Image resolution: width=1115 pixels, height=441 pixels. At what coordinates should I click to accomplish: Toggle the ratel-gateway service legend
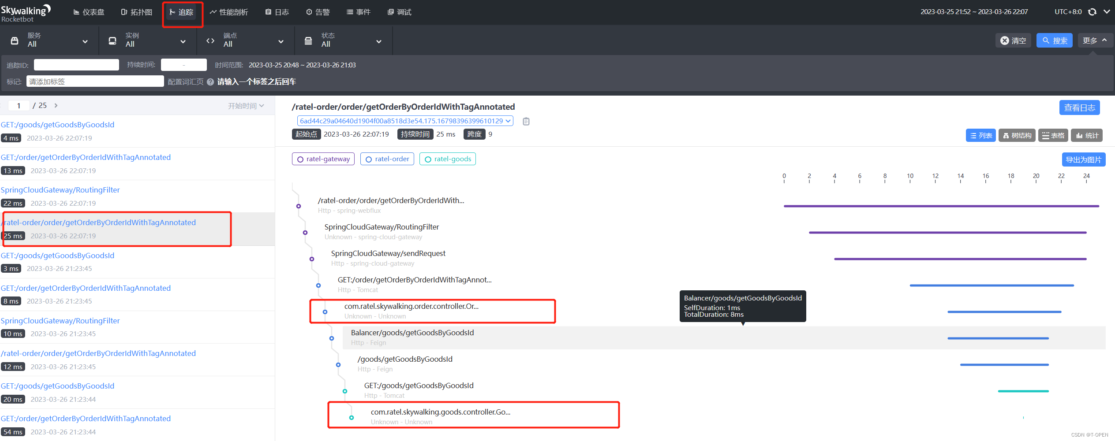tap(323, 159)
